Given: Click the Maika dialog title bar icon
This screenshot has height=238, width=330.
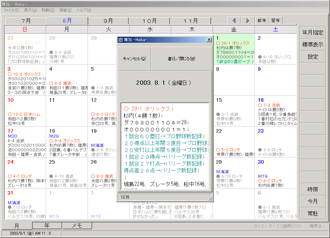Looking at the screenshot, I should [x=121, y=40].
